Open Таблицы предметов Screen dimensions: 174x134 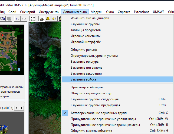point(117,30)
